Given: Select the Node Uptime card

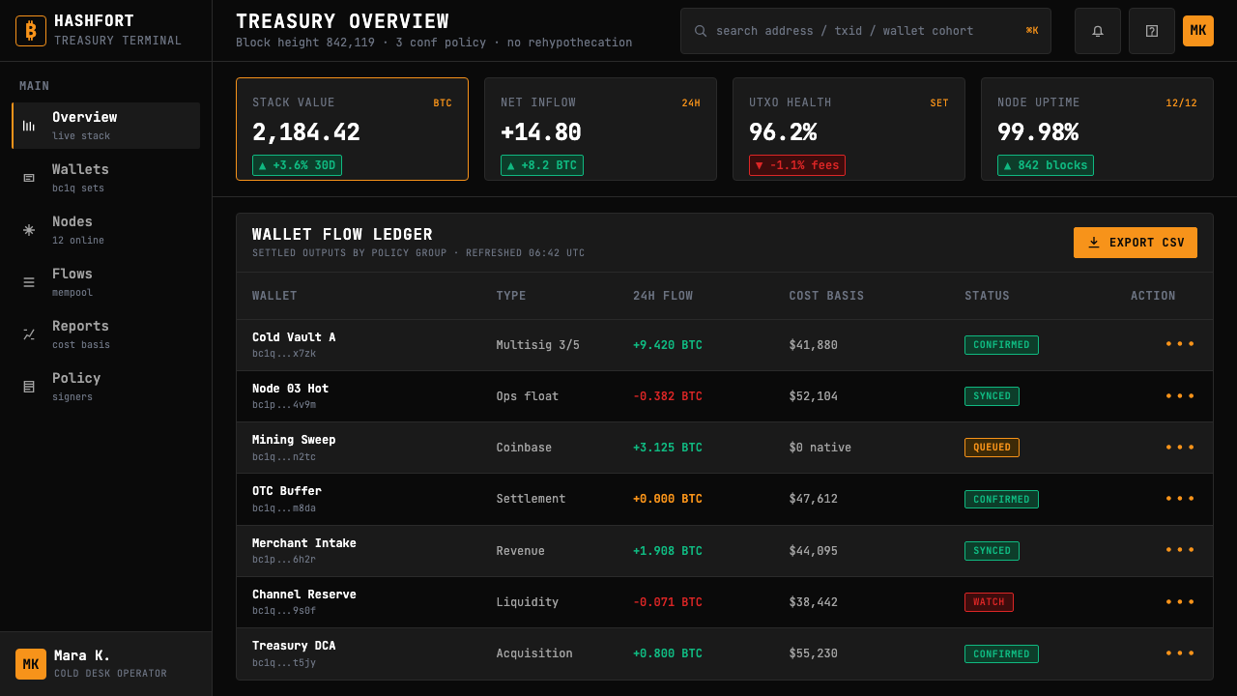Looking at the screenshot, I should (x=1097, y=129).
